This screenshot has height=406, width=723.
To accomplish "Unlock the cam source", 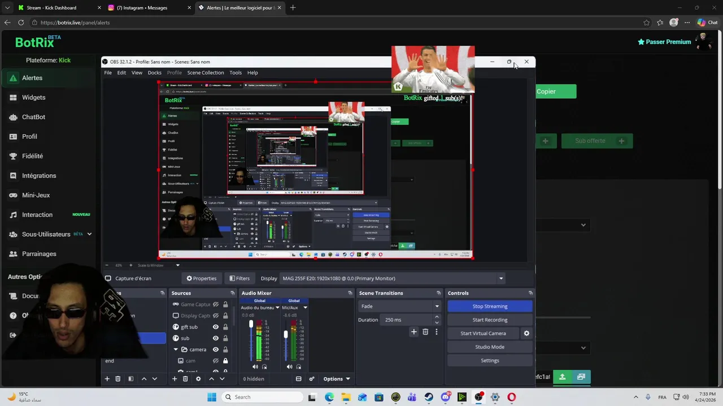I will coord(225,361).
